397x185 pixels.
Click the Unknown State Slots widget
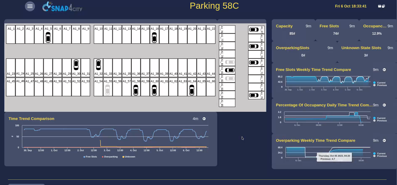coord(365,52)
